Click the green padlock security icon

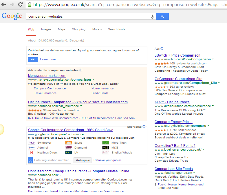click(30, 5)
